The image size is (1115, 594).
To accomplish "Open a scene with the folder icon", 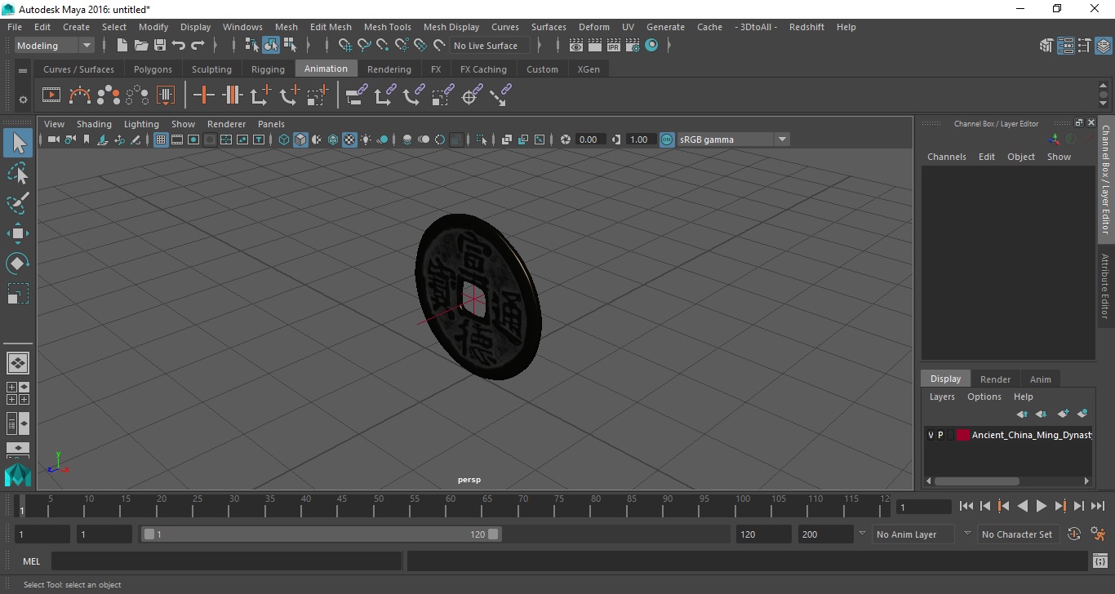I will pyautogui.click(x=141, y=46).
